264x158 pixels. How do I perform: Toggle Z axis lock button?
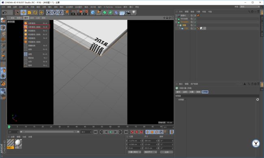click(61, 13)
